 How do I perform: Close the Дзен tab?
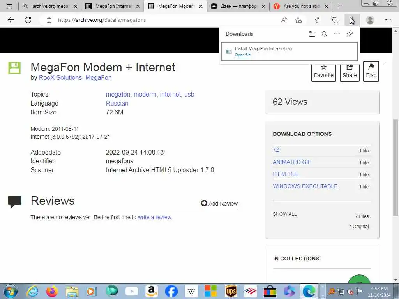point(264,6)
